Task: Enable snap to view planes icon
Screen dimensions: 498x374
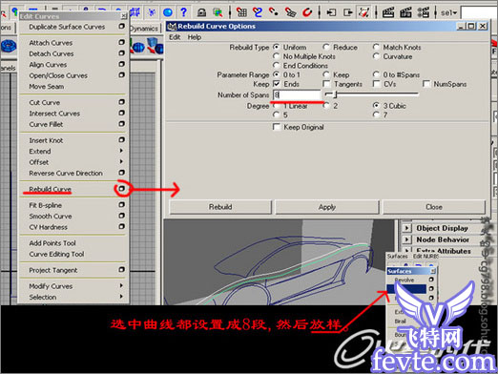Action: point(290,12)
